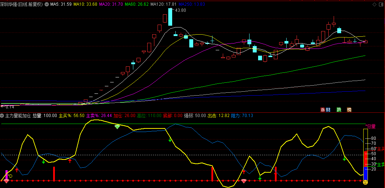Viewport: 385px width, 188px height.
Task: Click the yellow smiley face icon
Action: [x=365, y=182]
